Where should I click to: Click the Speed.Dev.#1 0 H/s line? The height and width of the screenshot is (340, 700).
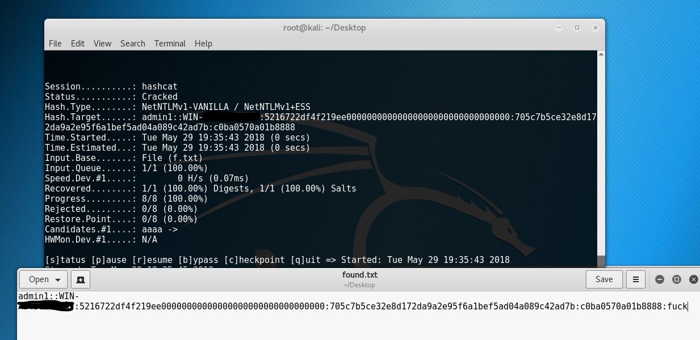click(x=146, y=178)
